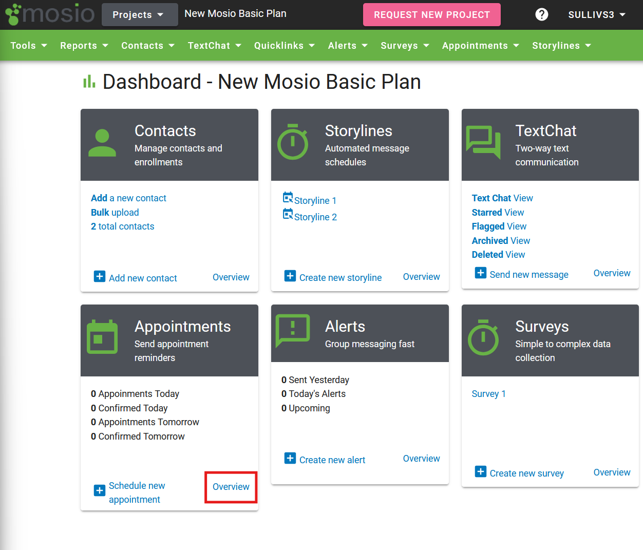
Task: Click the TextChat speech bubbles icon
Action: click(x=483, y=142)
